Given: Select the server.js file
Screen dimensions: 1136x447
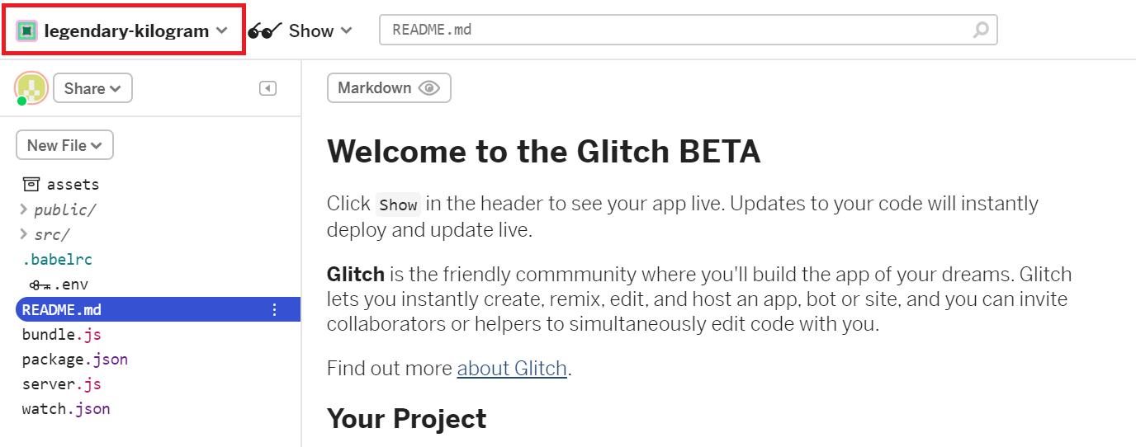Looking at the screenshot, I should (x=62, y=384).
